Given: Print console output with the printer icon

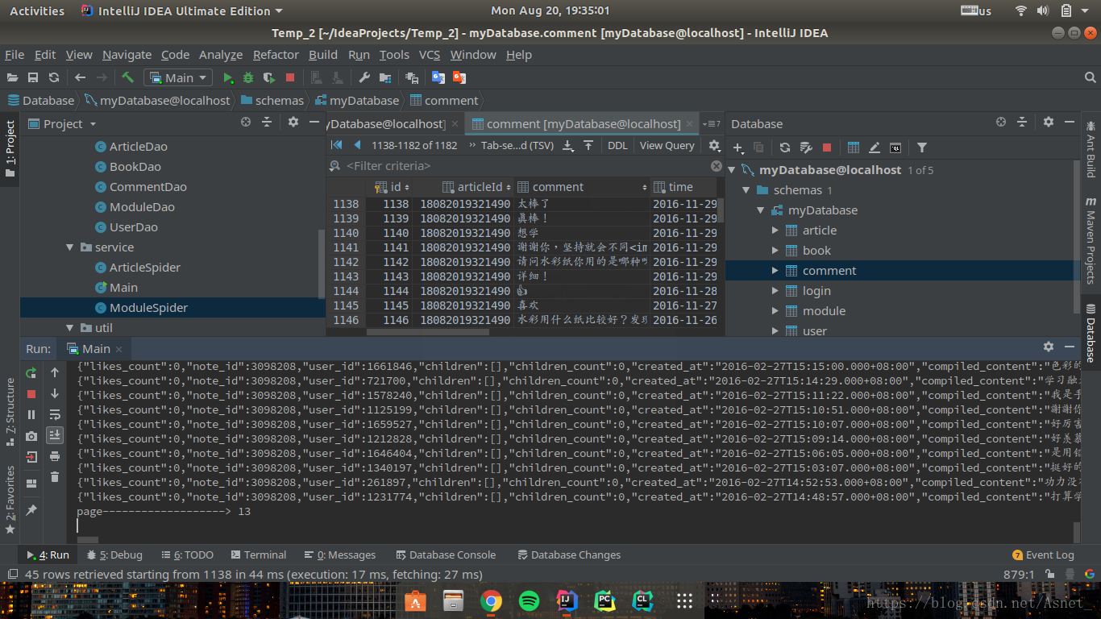Looking at the screenshot, I should (55, 456).
